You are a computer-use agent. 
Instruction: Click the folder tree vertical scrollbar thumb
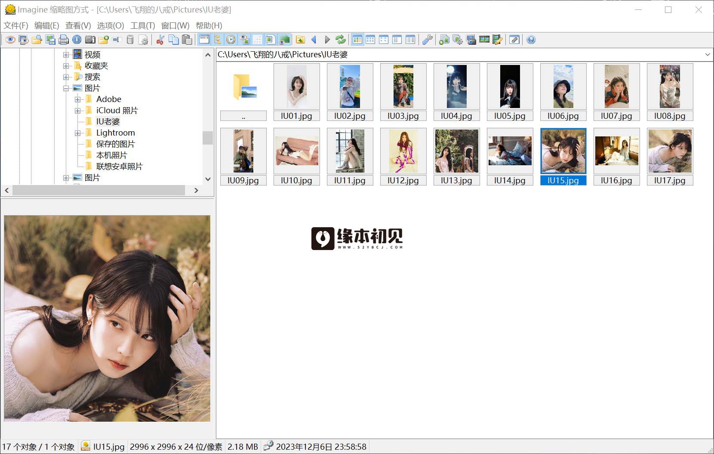click(208, 138)
